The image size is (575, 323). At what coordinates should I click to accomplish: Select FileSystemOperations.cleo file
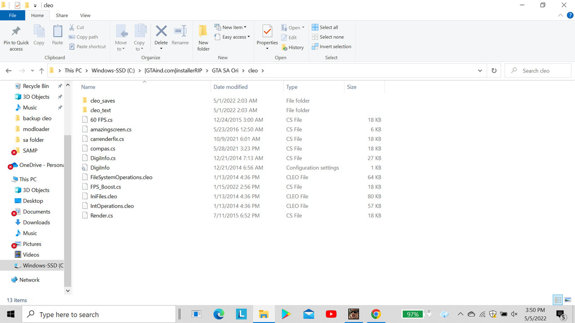121,177
